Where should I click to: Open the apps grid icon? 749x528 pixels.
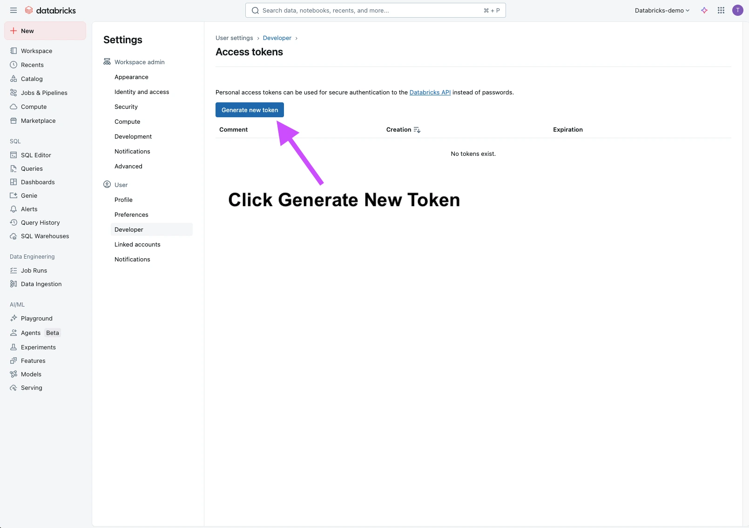[x=721, y=10]
